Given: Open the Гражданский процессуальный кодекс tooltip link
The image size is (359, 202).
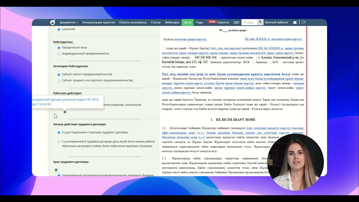Looking at the screenshot, I should coord(65,102).
